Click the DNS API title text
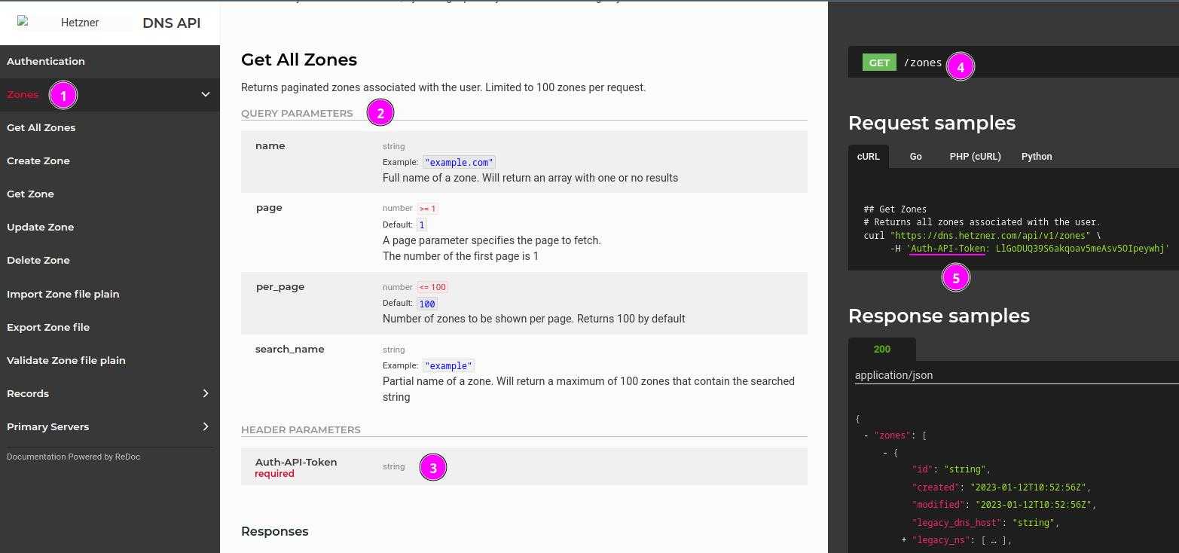 [172, 23]
